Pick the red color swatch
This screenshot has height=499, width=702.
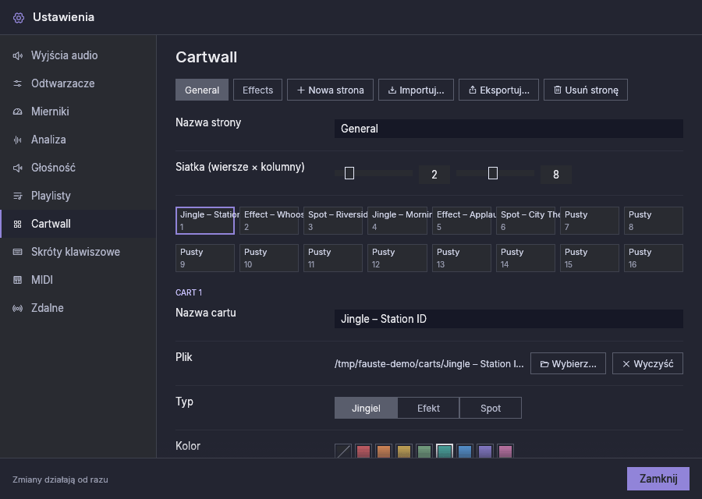coord(363,451)
